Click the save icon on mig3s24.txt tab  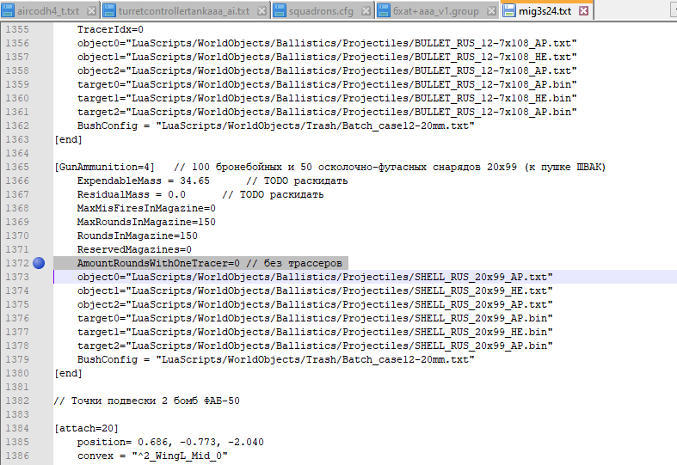click(509, 11)
